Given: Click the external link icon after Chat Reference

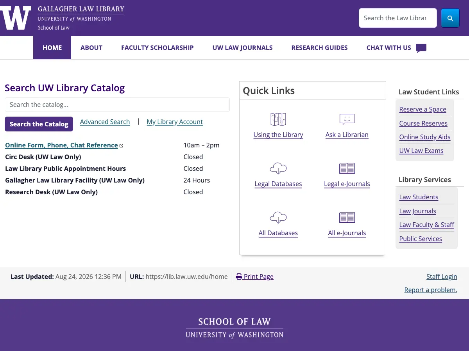Looking at the screenshot, I should [121, 145].
